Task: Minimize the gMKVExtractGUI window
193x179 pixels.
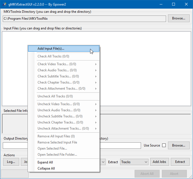Action: click(x=161, y=4)
